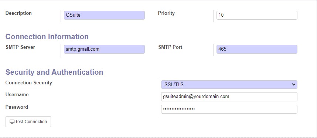Click the Connection Security label
The image size is (317, 138).
click(29, 83)
